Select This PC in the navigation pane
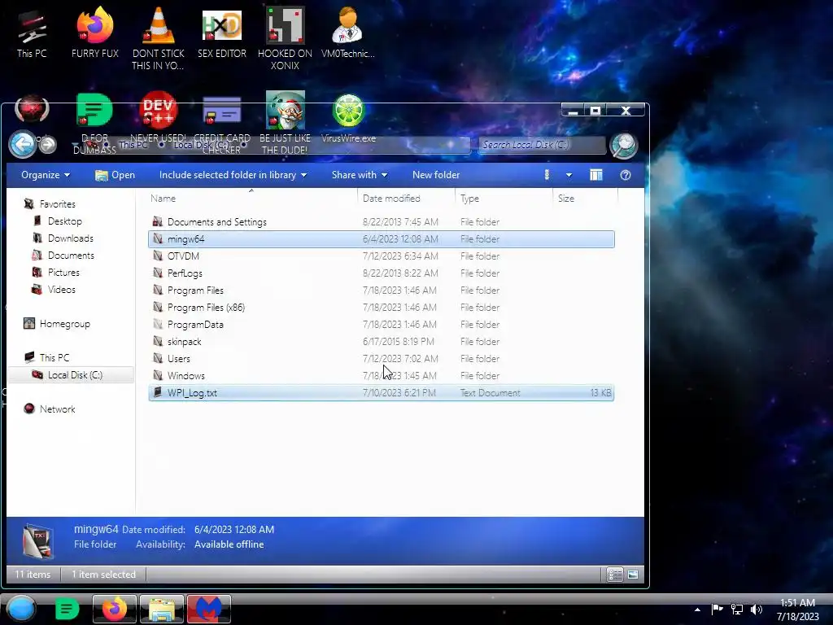Image resolution: width=833 pixels, height=625 pixels. click(55, 358)
